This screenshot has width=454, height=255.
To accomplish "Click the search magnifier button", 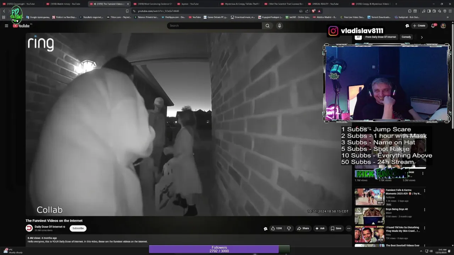I will pyautogui.click(x=267, y=25).
